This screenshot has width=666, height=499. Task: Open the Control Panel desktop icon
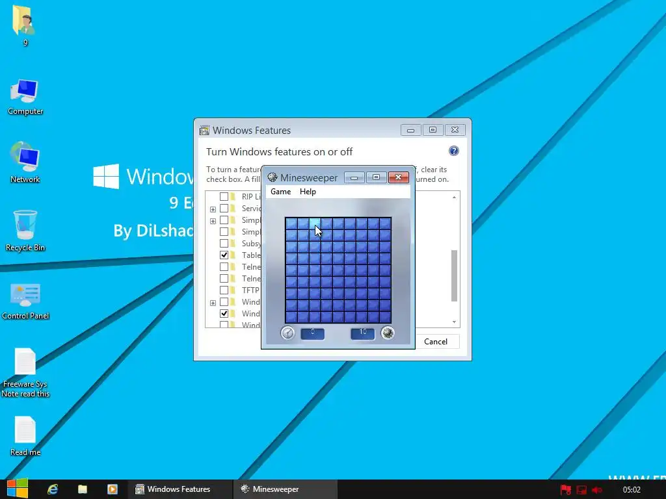point(25,301)
